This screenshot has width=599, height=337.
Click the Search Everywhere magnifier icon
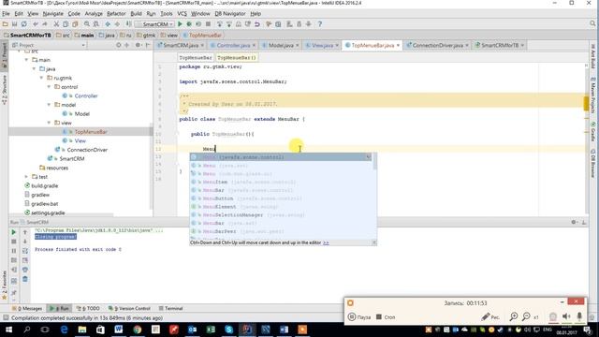[592, 24]
